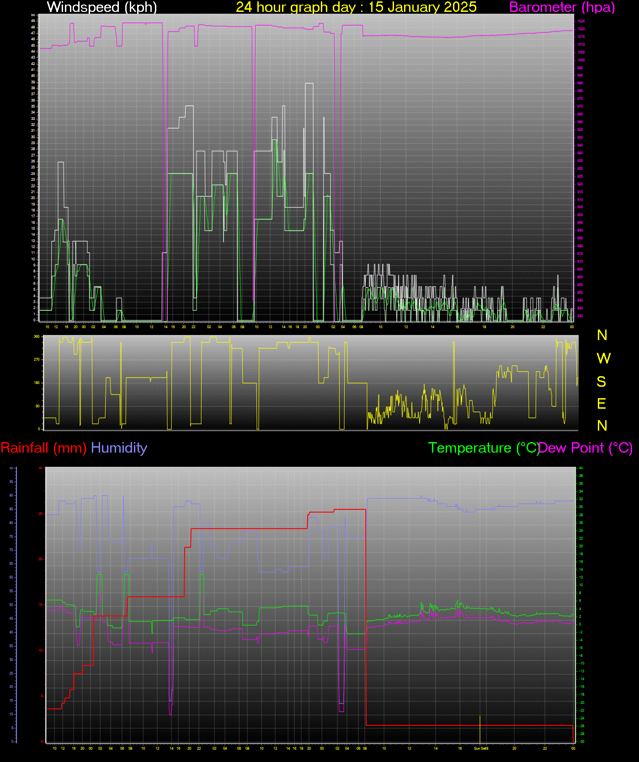639x762 pixels.
Task: Select the blue 95 on humidity axis
Action: point(11,481)
